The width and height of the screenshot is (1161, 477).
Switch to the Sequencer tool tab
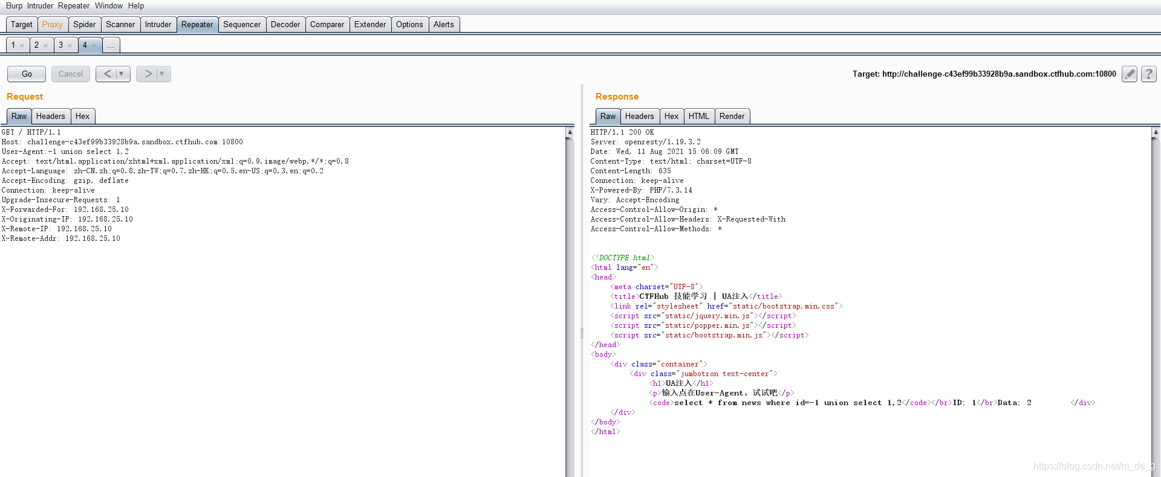click(242, 25)
